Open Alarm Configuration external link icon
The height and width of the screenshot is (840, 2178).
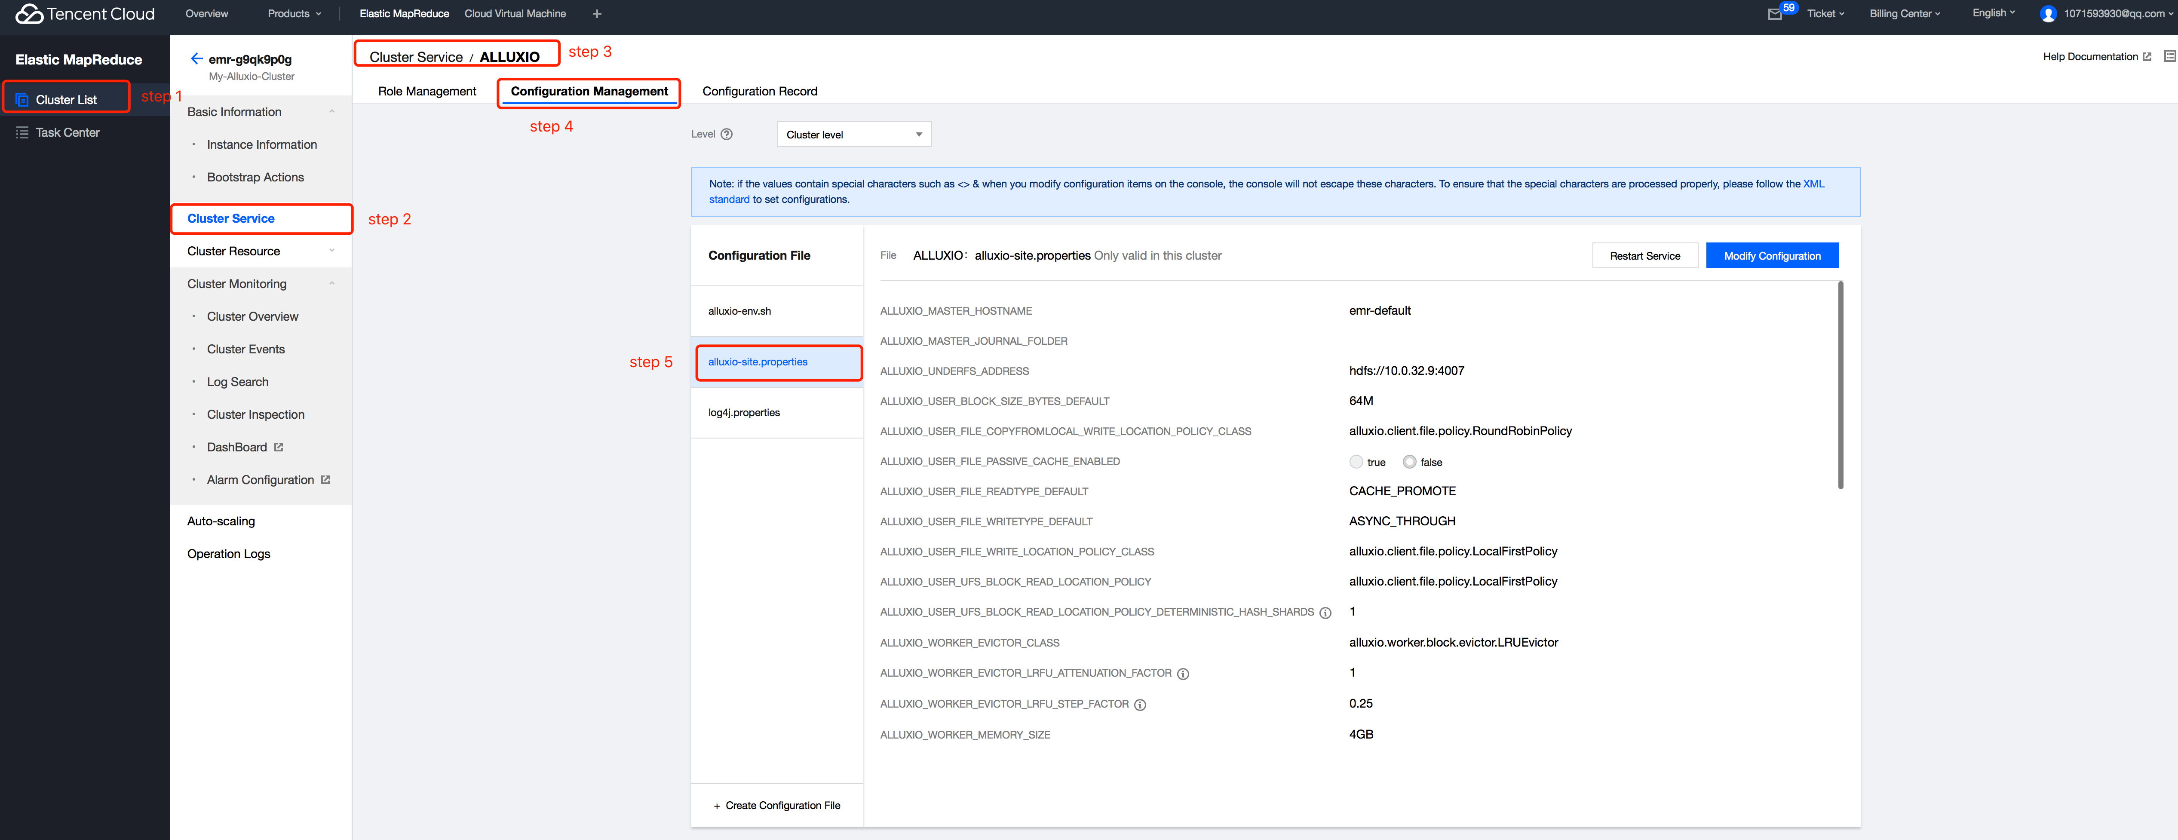tap(325, 479)
